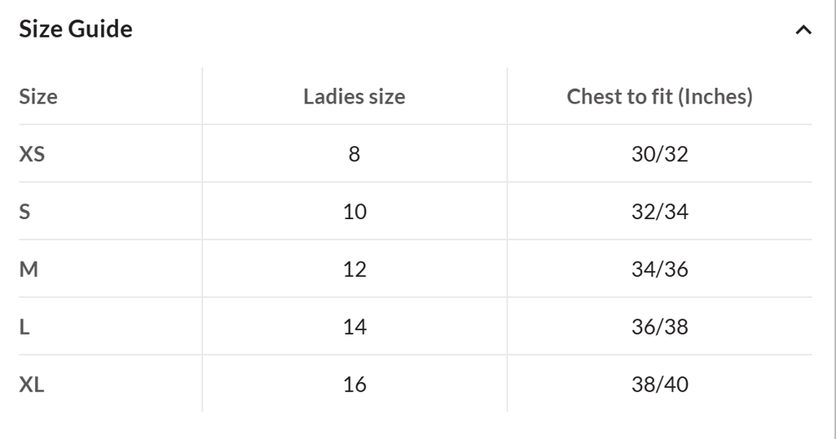
Task: Click ladies size 12 cell
Action: pos(354,269)
